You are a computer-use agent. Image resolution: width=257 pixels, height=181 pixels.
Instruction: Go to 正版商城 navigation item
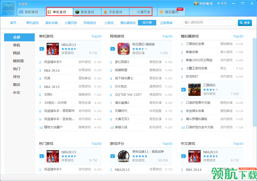(166, 23)
